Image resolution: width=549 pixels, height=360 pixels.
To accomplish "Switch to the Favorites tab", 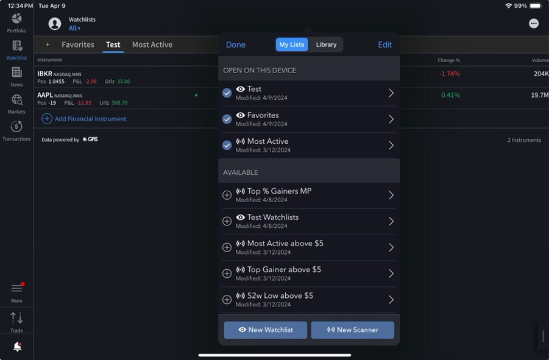I will pos(77,44).
